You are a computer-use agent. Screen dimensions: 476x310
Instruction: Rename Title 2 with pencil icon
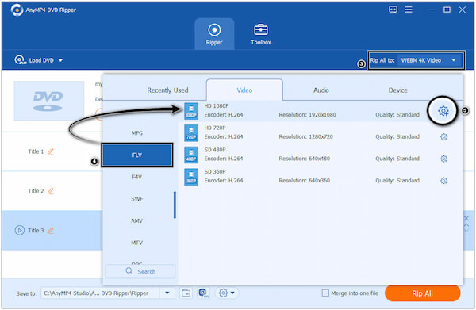(x=51, y=191)
